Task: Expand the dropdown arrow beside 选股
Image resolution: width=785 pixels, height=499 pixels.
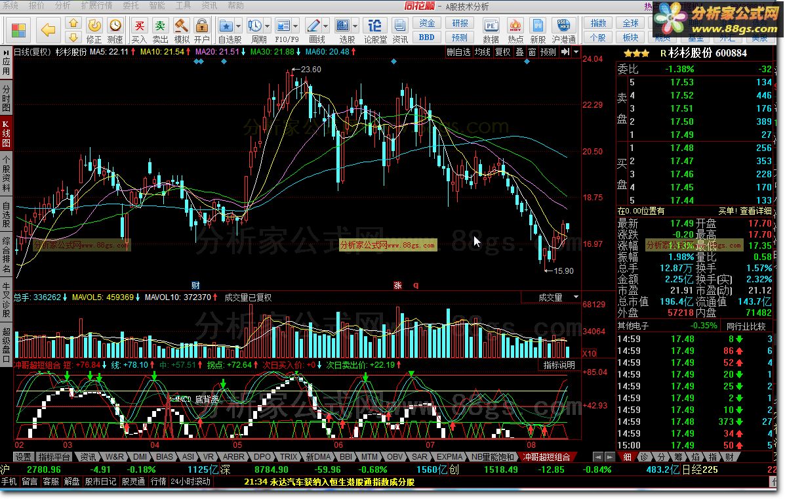Action: (355, 26)
